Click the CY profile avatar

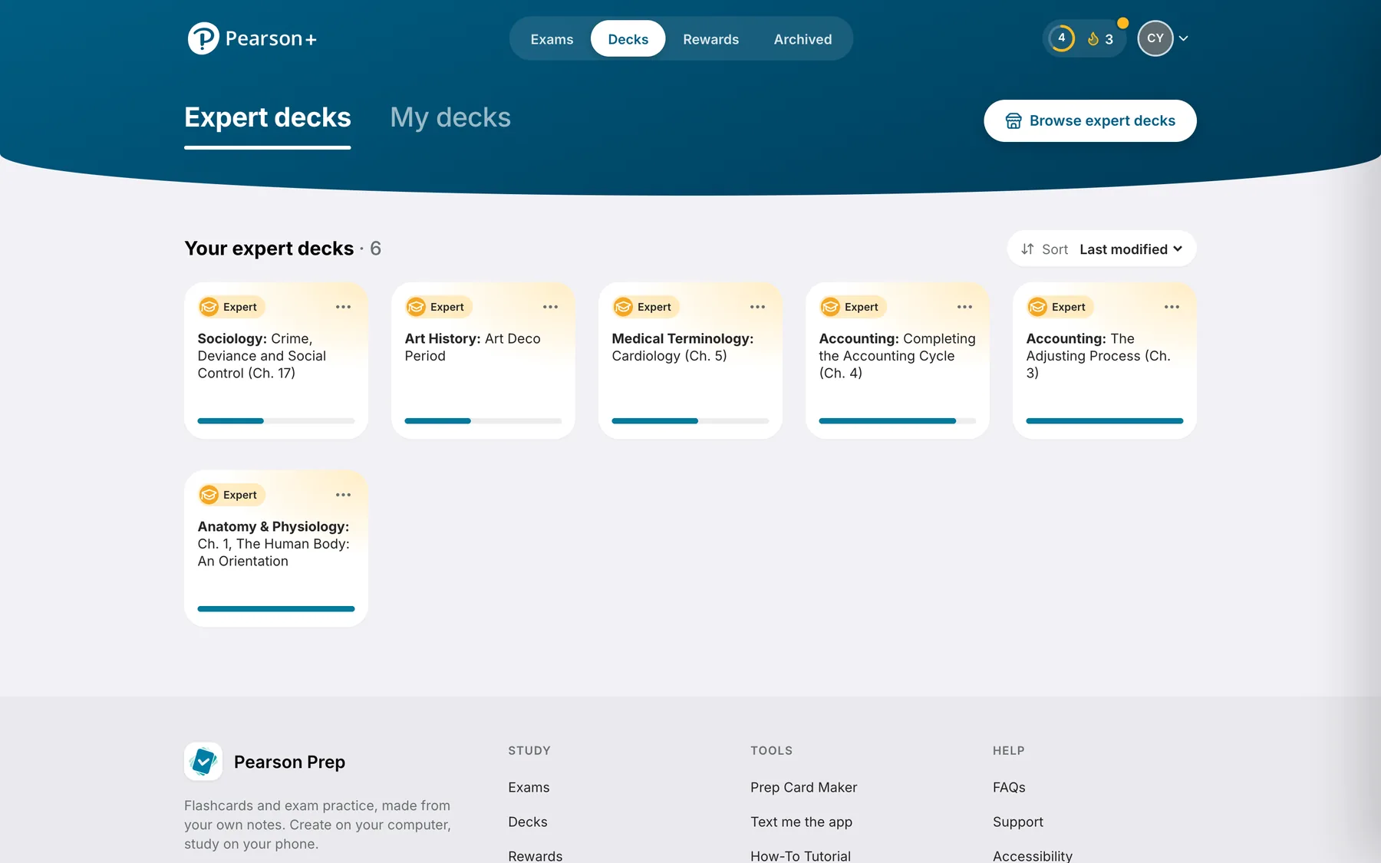pyautogui.click(x=1155, y=38)
